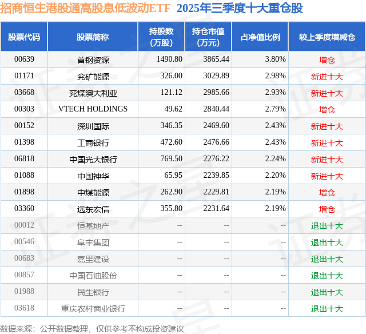The image size is (366, 334).
Task: Click the title 招商恒生港股通高股息低波动ETF
Action: point(85,9)
